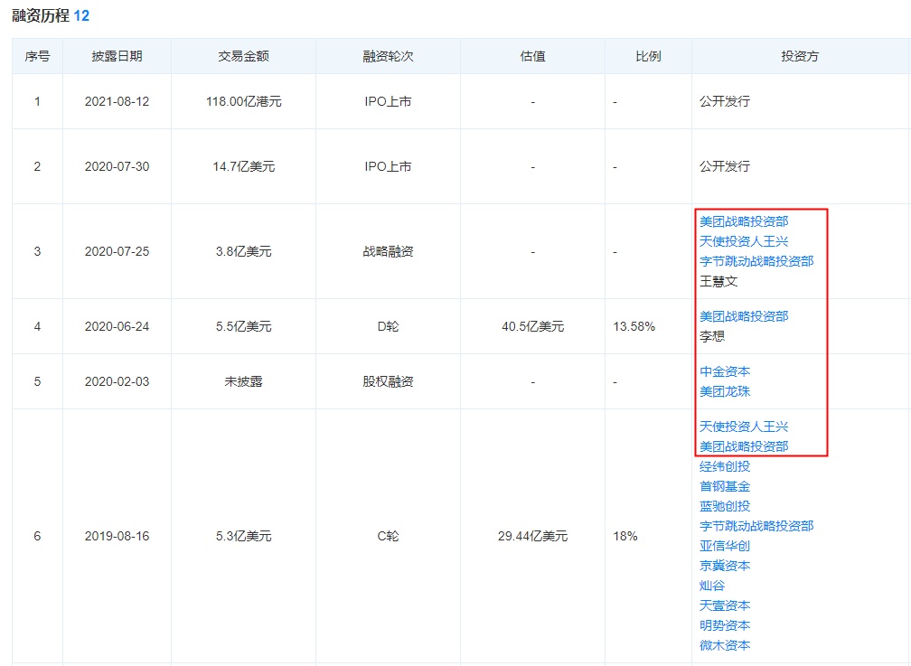Click the 融资轮次 column header

[x=388, y=56]
